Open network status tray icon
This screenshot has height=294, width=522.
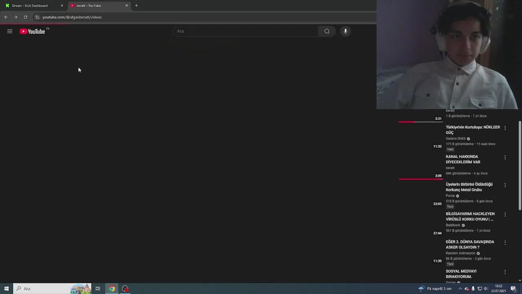click(480, 289)
